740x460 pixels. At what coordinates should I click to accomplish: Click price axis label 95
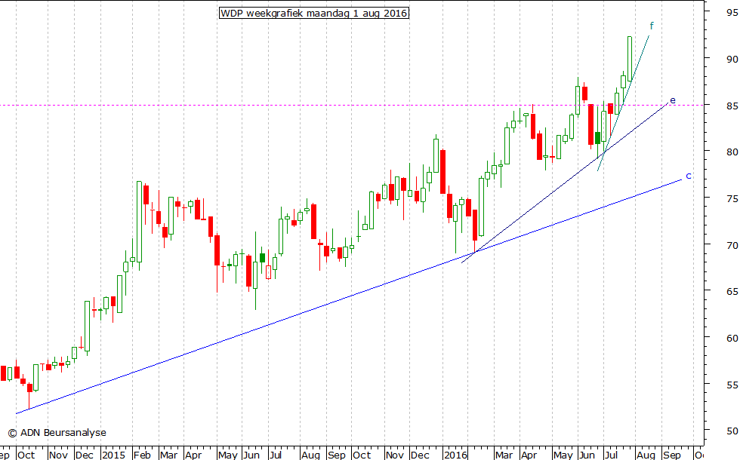732,13
